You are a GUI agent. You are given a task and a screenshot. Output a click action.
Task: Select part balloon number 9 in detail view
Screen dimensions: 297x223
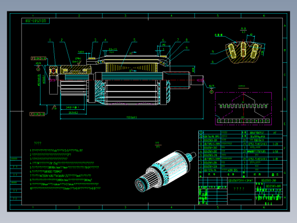(x=212, y=51)
